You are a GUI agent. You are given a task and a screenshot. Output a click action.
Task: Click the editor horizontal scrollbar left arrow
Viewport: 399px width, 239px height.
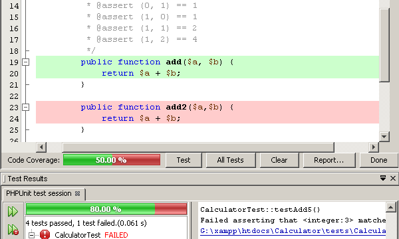tap(41, 147)
